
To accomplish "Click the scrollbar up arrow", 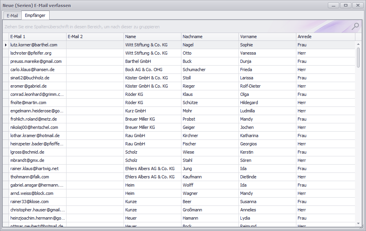I will click(x=358, y=45).
